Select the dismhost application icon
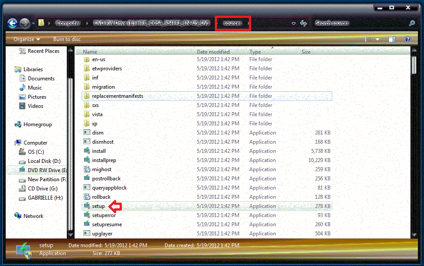424x266 pixels. click(x=87, y=142)
